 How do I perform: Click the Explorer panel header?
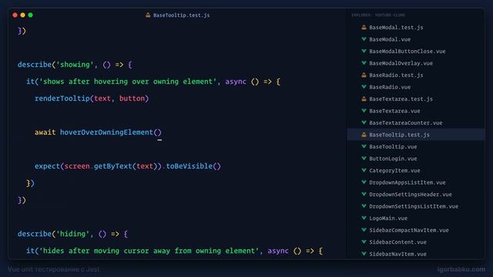point(378,15)
